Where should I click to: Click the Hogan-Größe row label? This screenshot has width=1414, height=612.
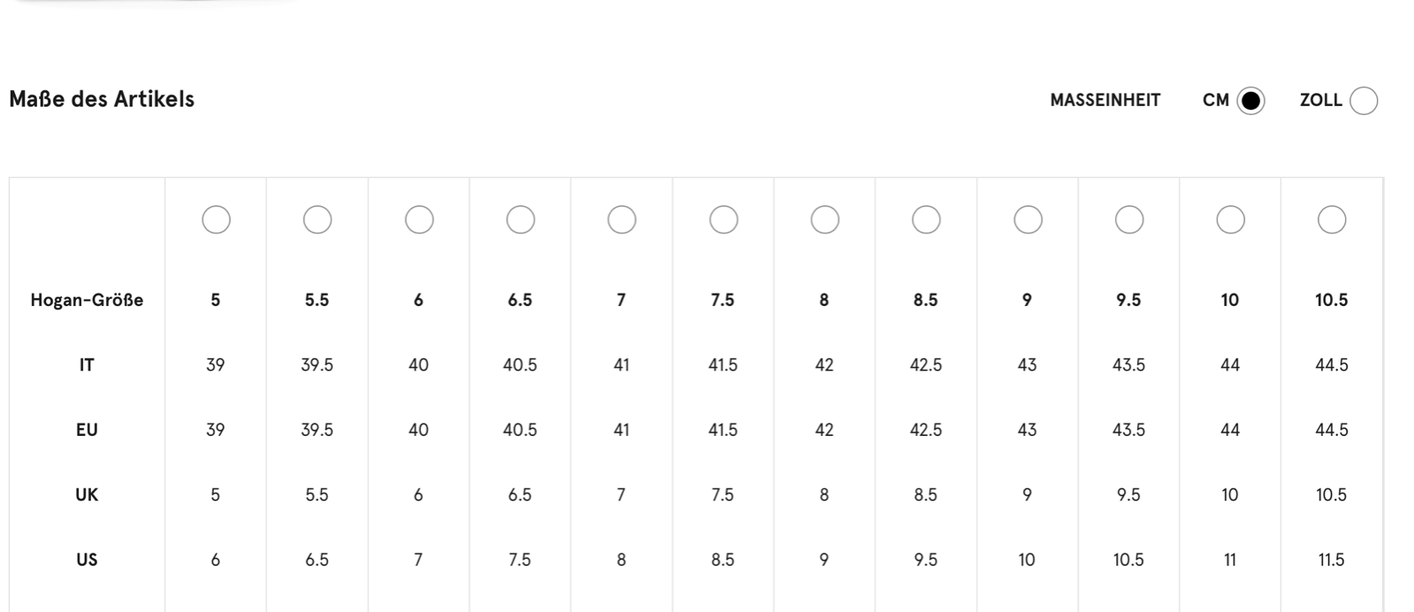click(x=87, y=300)
